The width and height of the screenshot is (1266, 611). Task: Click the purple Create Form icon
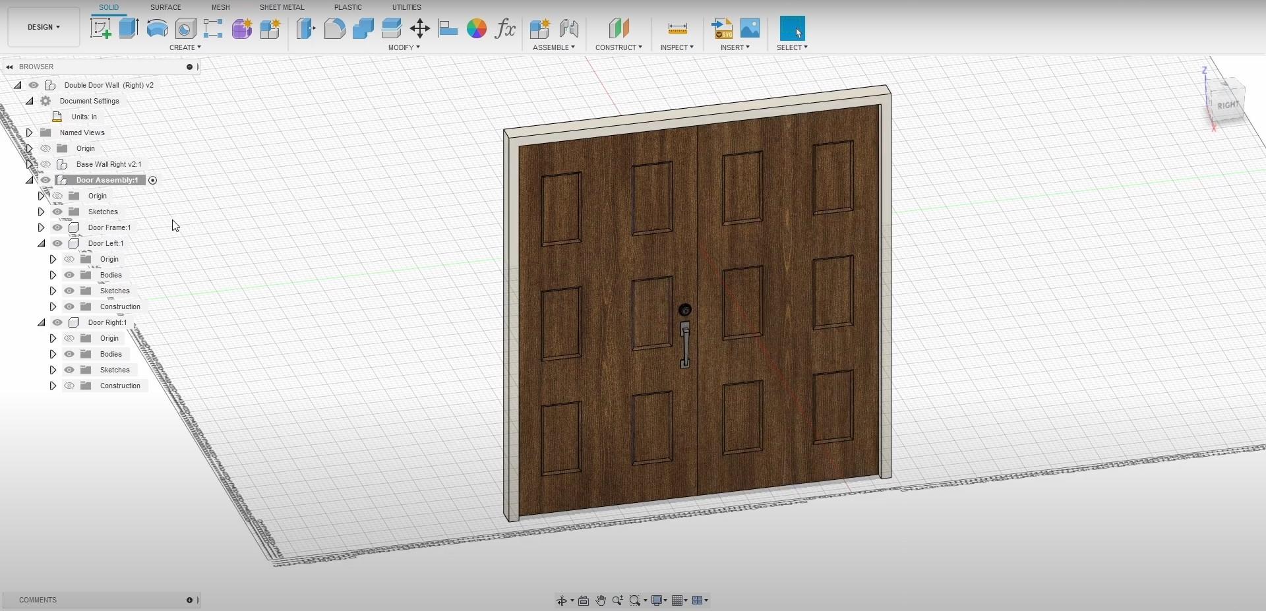coord(241,28)
